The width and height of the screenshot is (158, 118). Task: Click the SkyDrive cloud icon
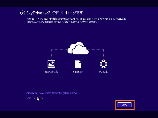(x=78, y=48)
